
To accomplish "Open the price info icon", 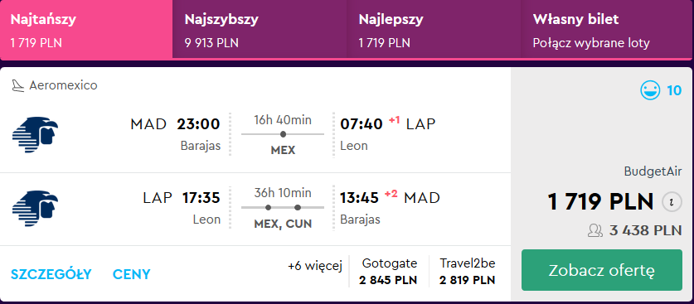I will tap(672, 202).
